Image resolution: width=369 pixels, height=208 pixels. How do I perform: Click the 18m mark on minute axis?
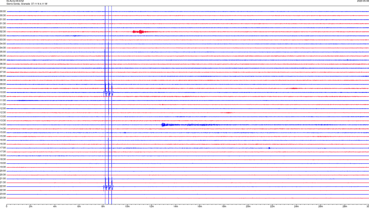tap(224, 206)
